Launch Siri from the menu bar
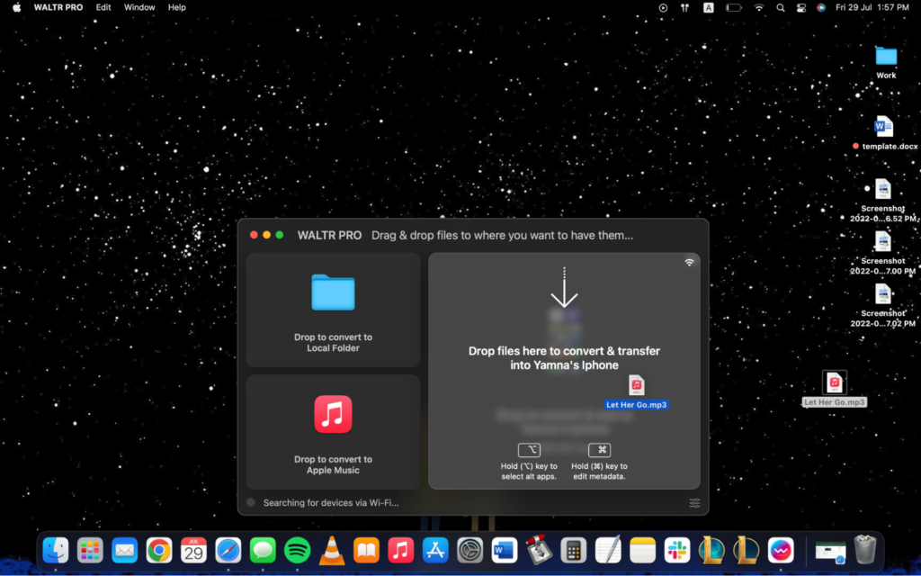 point(821,7)
